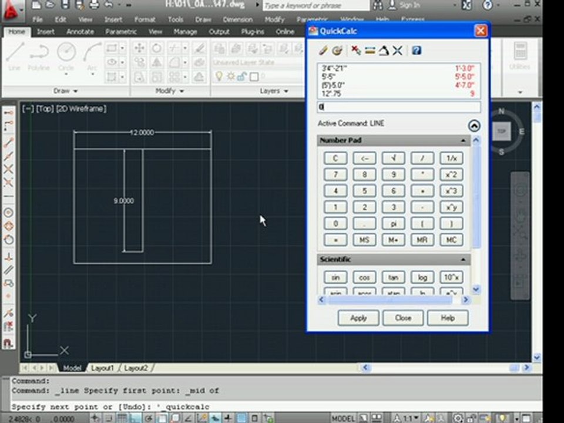Select the Erase tool in Modify panel

coord(199,48)
